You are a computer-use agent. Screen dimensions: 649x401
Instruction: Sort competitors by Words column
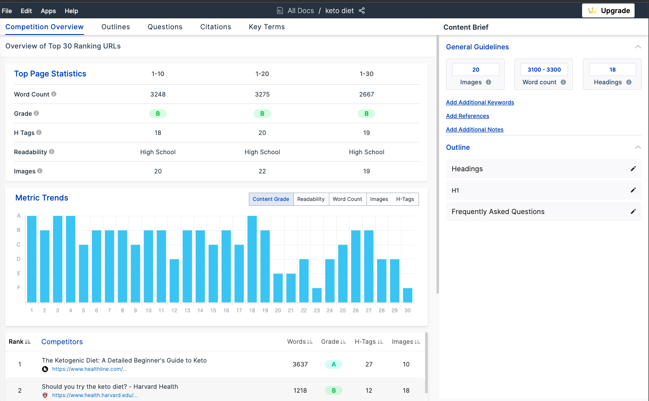300,342
